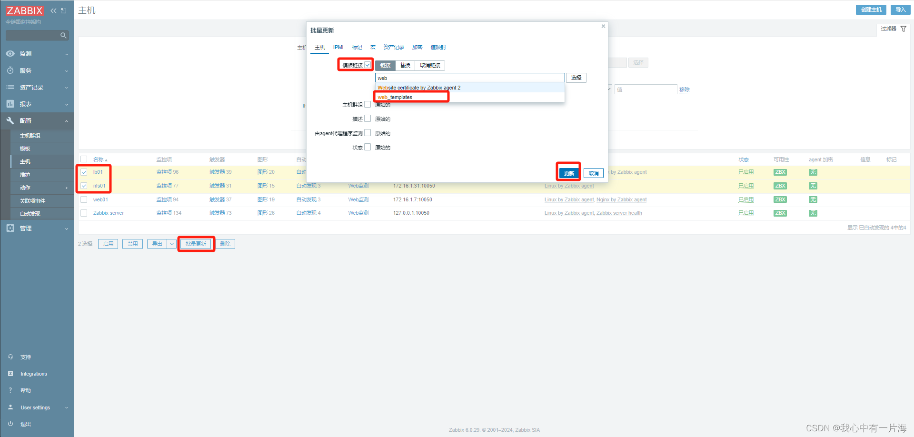
Task: Toggle select-all hosts checkbox
Action: (x=84, y=159)
